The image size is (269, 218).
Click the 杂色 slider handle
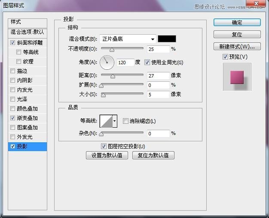tap(101, 134)
